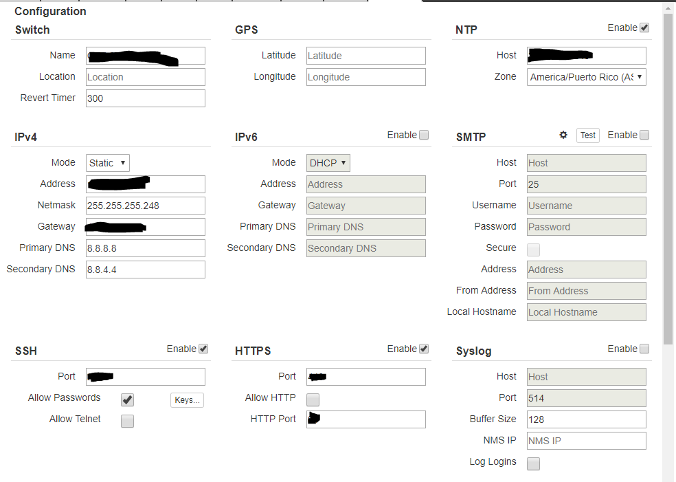
Task: Disable SSH via Enable checkbox
Action: 203,349
